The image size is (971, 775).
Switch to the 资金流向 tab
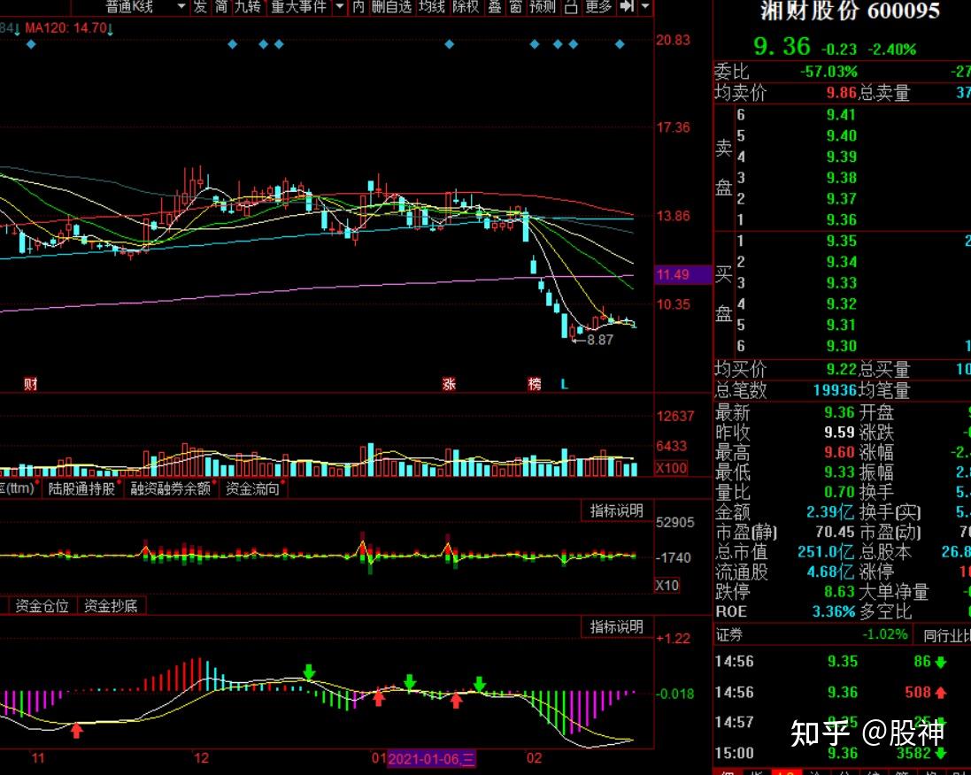252,488
